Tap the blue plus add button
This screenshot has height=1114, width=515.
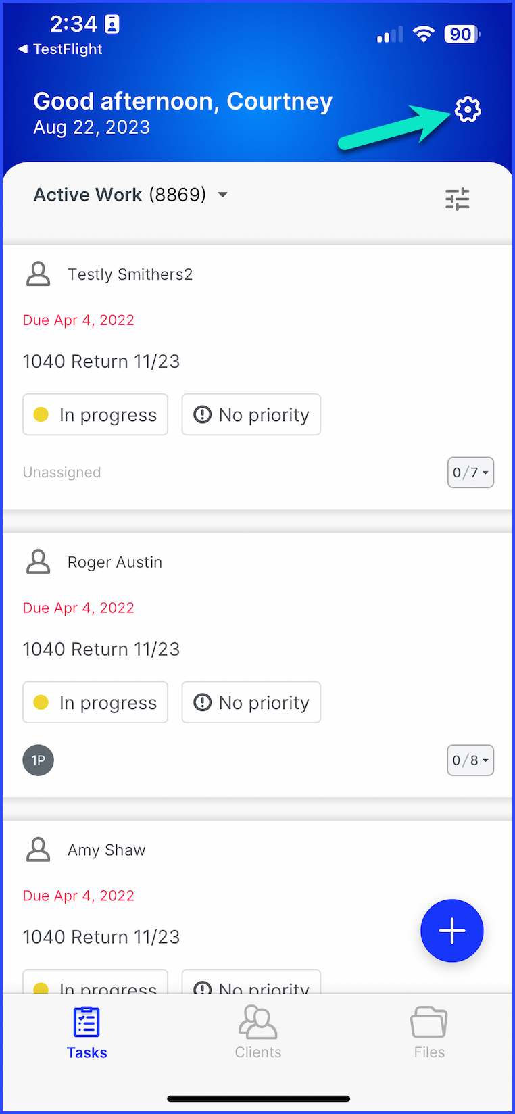click(452, 931)
